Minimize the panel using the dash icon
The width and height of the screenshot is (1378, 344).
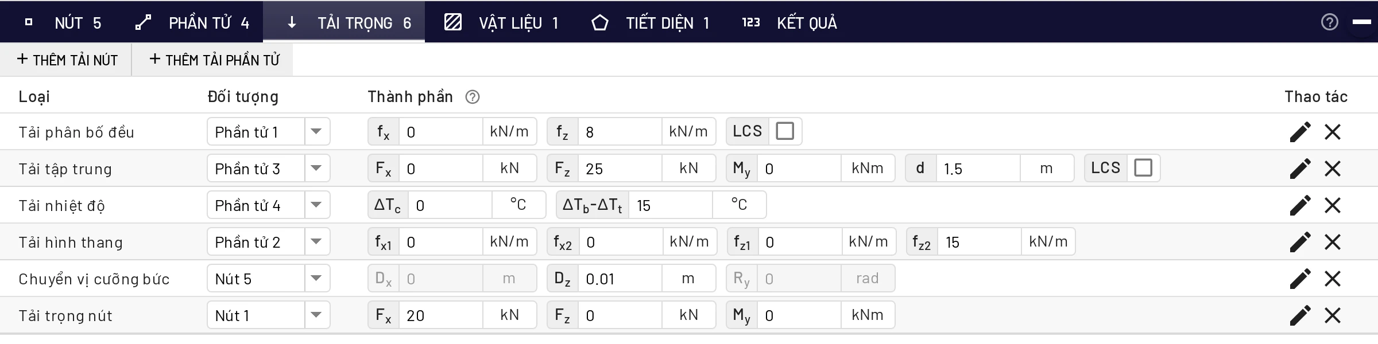(1361, 22)
